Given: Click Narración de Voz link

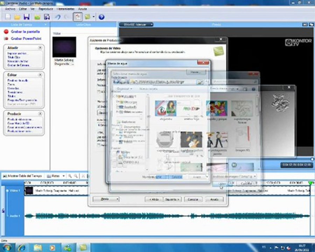Looking at the screenshot, I should click(18, 61).
